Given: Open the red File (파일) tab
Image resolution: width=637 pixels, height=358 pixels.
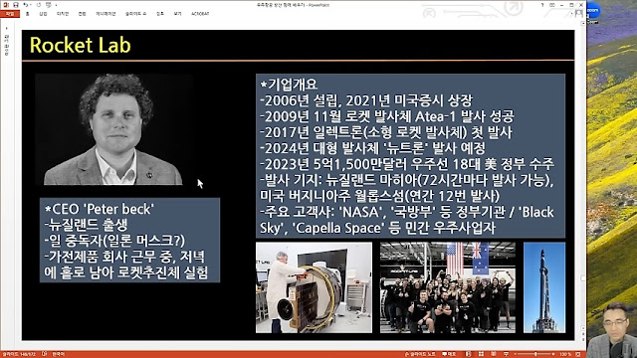Looking at the screenshot, I should tap(10, 14).
